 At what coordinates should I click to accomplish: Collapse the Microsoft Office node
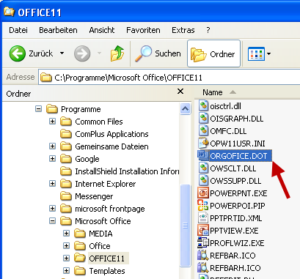tap(52, 221)
